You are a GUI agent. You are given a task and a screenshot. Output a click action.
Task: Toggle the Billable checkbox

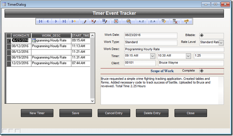[202, 35]
